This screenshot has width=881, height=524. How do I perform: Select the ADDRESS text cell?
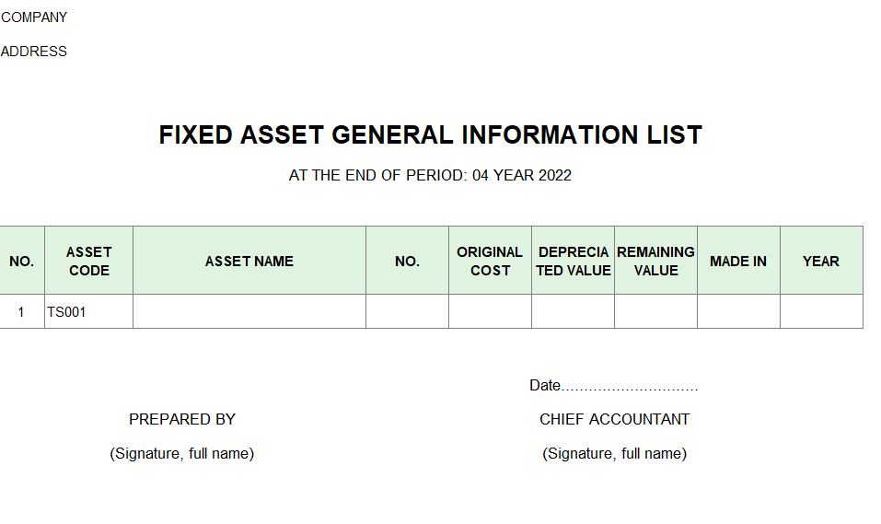34,52
